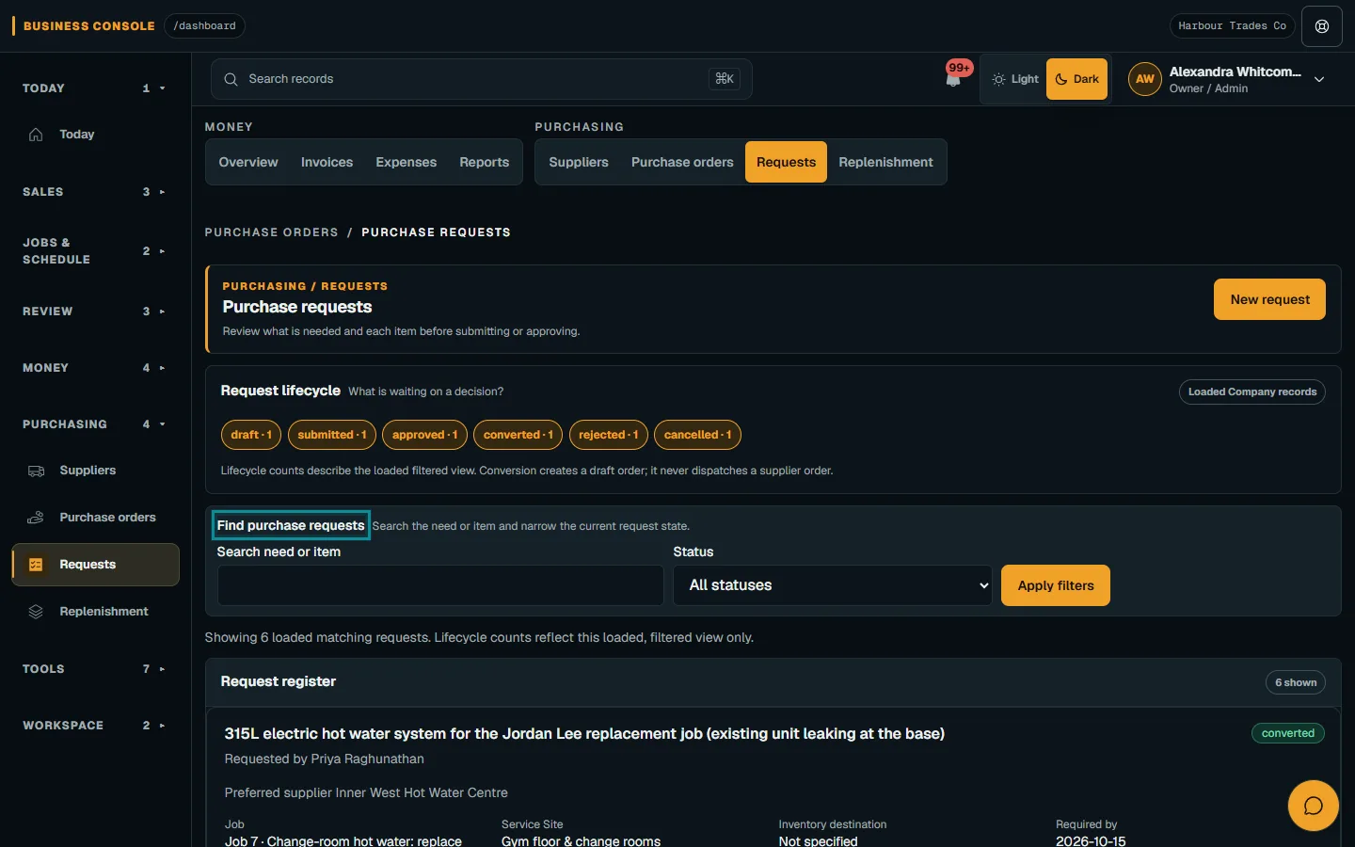Open Purchase orders in the sidebar

95,518
